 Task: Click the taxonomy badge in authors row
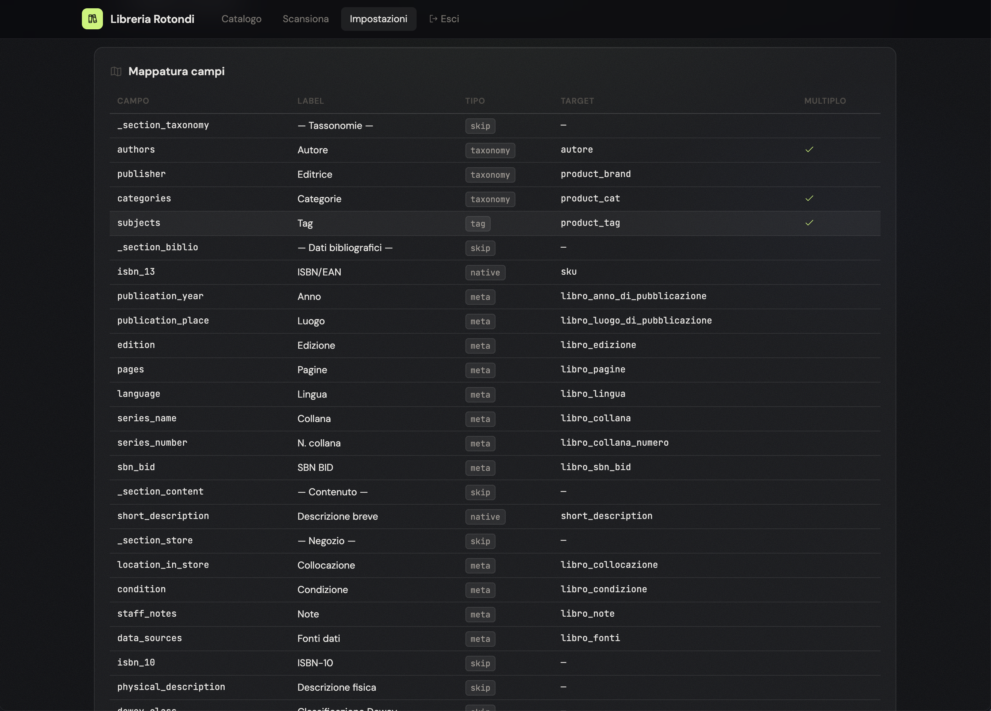(490, 150)
